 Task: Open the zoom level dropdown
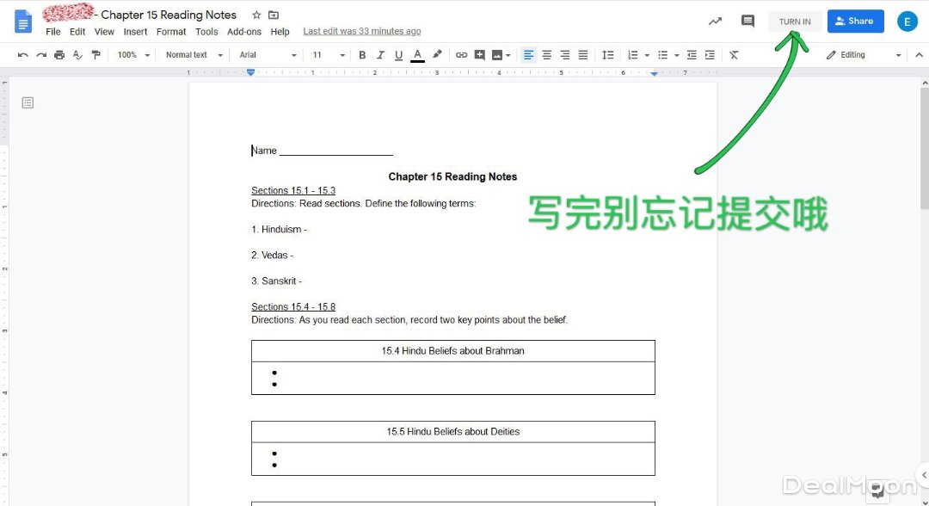click(x=131, y=54)
